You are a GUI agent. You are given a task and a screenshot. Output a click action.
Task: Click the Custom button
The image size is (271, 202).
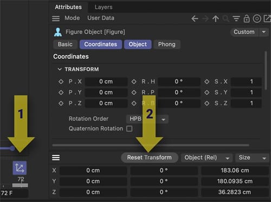pos(244,32)
